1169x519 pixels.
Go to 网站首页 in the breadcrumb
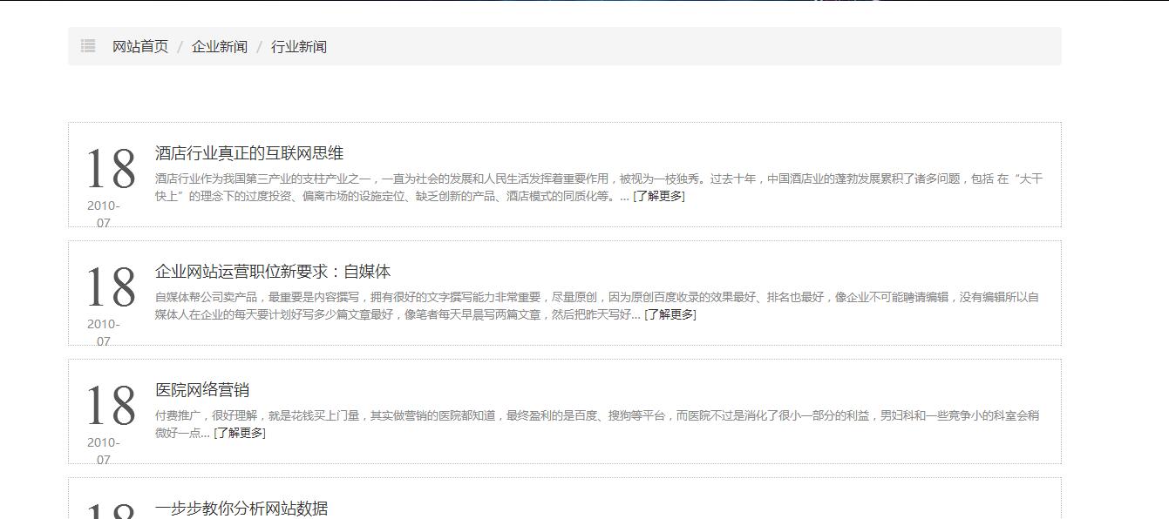pyautogui.click(x=139, y=47)
